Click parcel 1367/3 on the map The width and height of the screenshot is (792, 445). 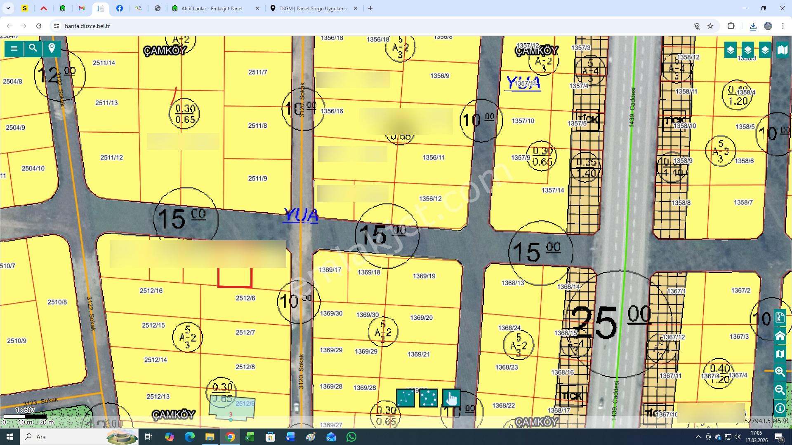pos(739,337)
